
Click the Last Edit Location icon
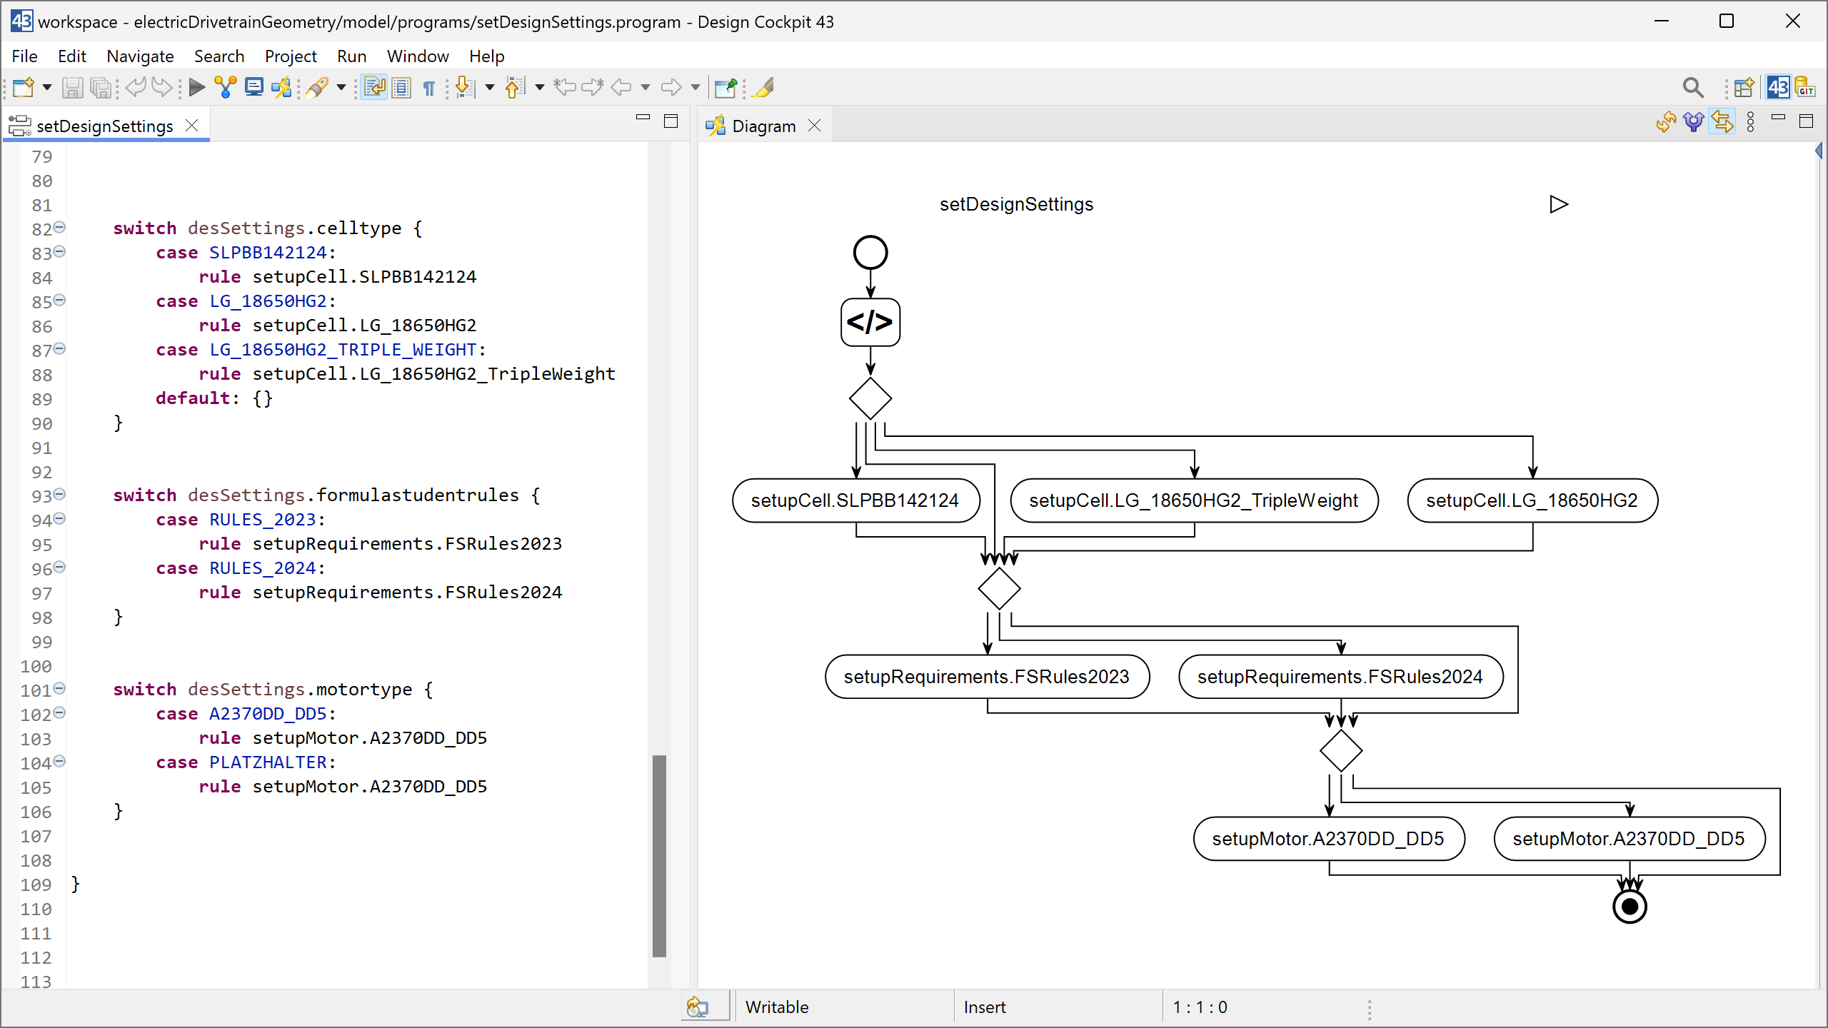point(565,87)
